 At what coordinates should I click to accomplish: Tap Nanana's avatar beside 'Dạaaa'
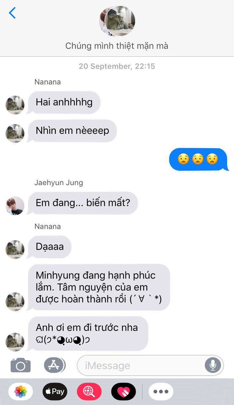15,249
